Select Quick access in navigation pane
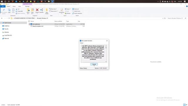The image size is (188, 106). point(8,23)
